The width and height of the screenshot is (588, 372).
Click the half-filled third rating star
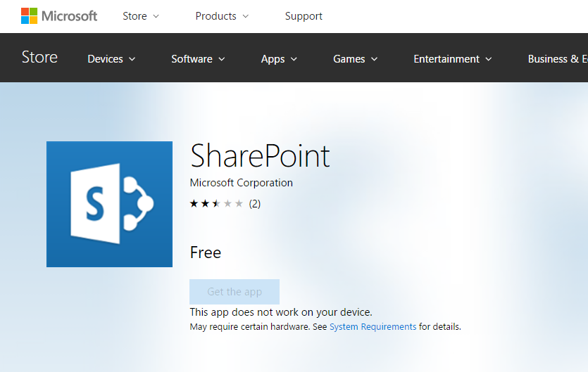click(216, 203)
